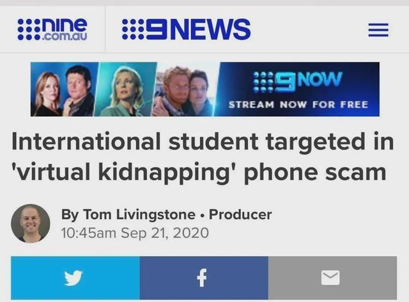The height and width of the screenshot is (302, 409).
Task: Click the grey email share button background
Action: coord(332,278)
